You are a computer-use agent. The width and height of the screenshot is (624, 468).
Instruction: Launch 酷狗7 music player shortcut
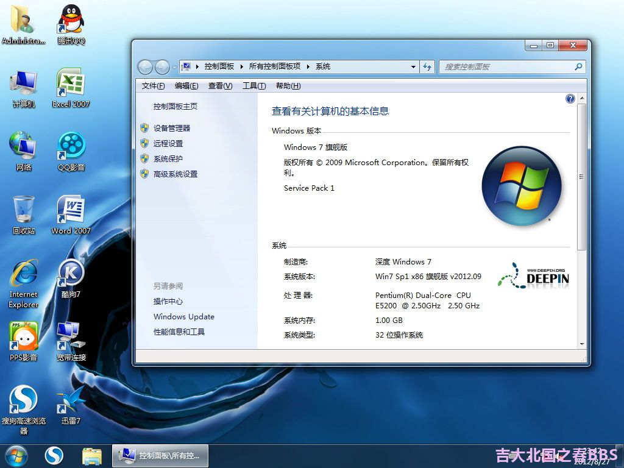click(71, 278)
